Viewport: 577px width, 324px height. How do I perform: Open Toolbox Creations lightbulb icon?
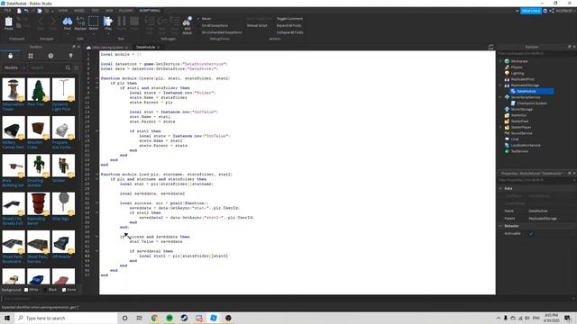click(70, 56)
